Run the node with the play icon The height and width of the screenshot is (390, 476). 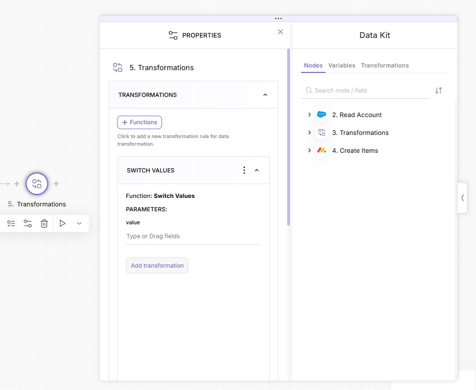point(63,224)
